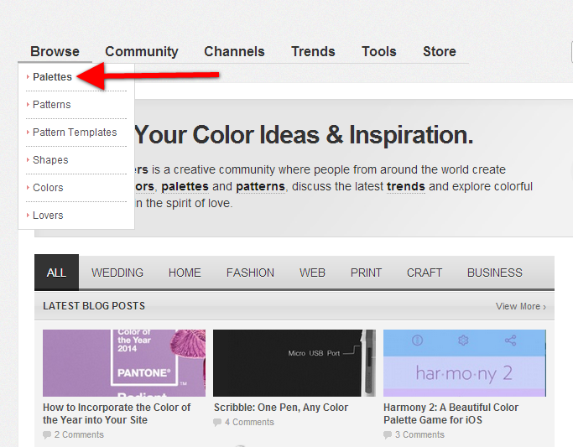Image resolution: width=573 pixels, height=447 pixels.
Task: Select Patterns from the Browse dropdown
Action: click(51, 105)
